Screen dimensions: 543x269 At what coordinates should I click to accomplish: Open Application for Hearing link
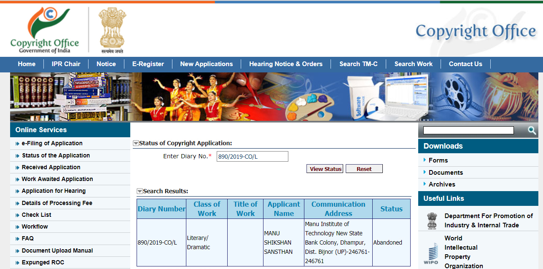54,191
